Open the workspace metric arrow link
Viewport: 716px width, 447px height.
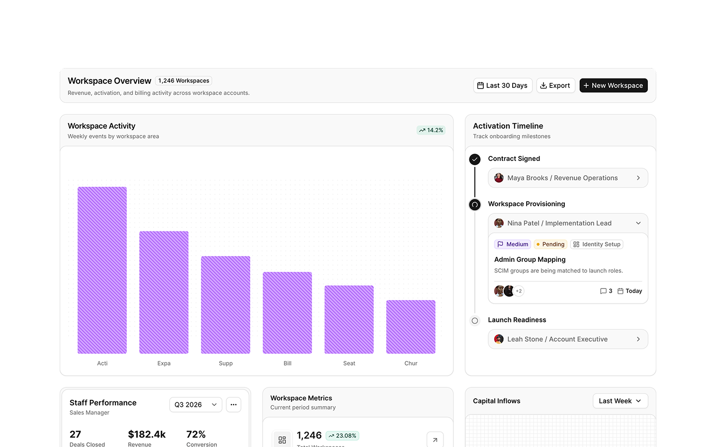pyautogui.click(x=435, y=440)
